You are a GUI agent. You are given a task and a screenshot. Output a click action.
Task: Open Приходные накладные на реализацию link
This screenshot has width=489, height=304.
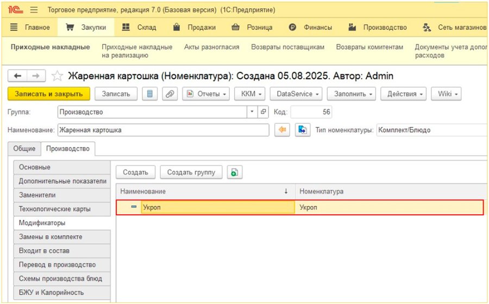[137, 51]
